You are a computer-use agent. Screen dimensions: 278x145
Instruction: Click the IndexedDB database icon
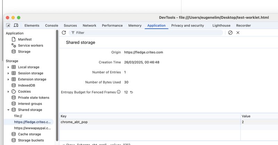[14, 85]
